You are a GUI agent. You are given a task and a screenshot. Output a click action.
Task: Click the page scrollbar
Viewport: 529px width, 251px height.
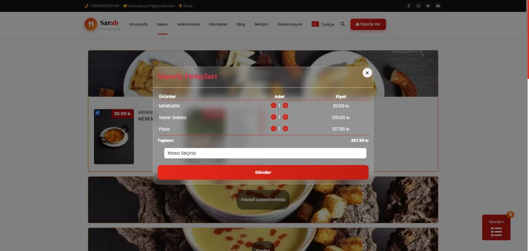pos(527,40)
